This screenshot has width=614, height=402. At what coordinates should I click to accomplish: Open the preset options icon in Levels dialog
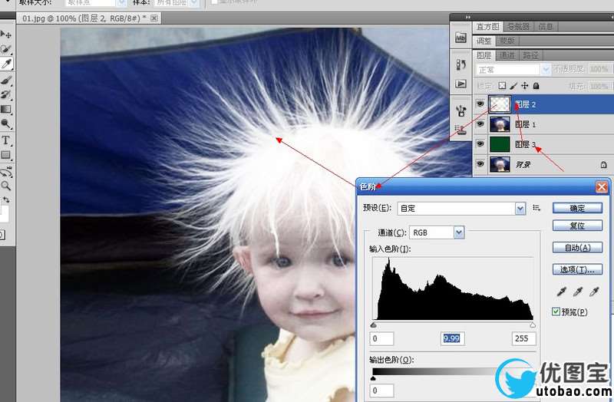click(x=536, y=208)
